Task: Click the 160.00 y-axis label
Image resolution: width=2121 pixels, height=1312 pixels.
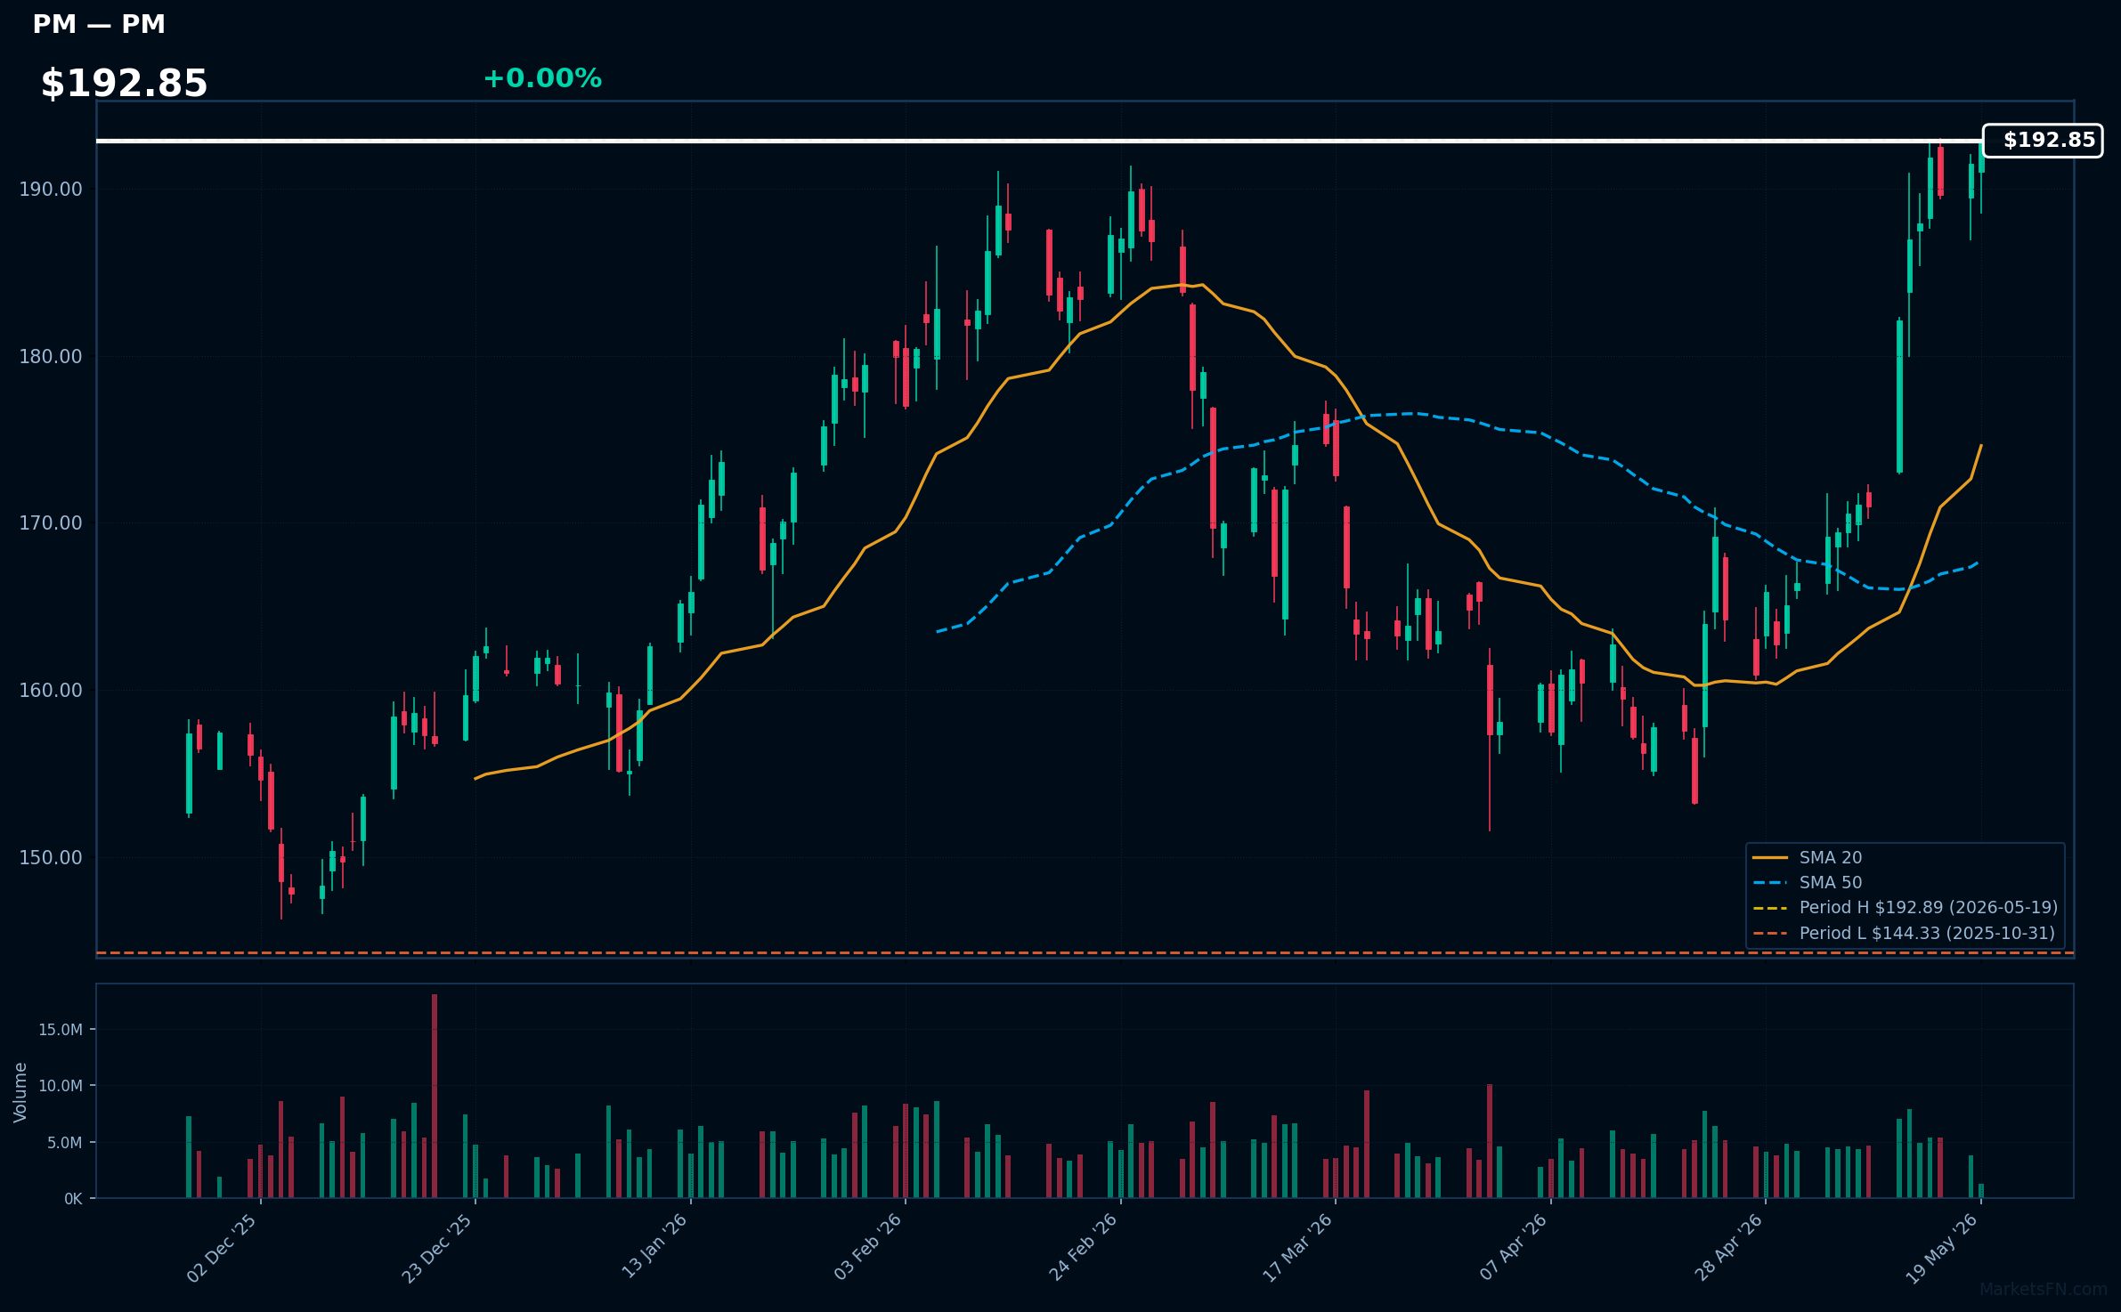Action: [51, 690]
